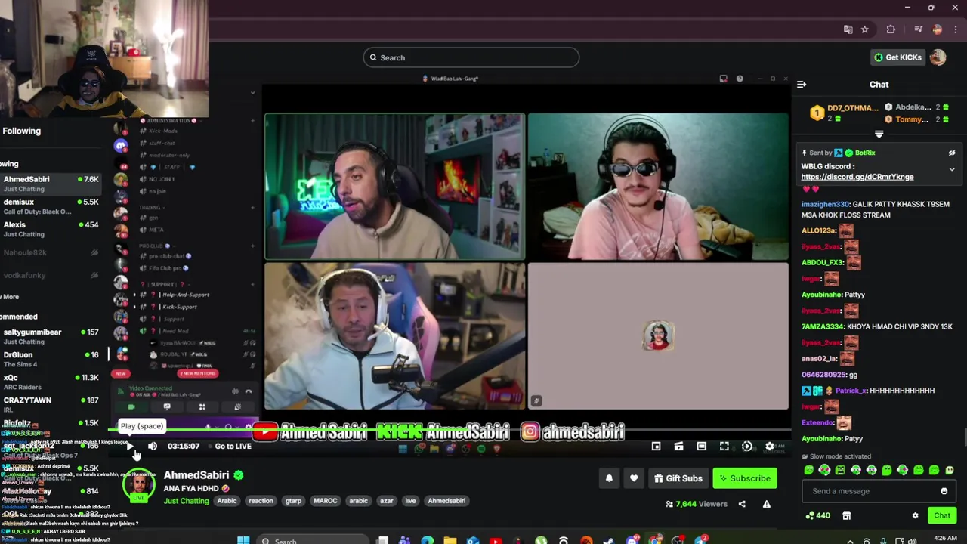Hide the pinned BotRix message
Viewport: 967px width, 544px height.
click(x=952, y=153)
